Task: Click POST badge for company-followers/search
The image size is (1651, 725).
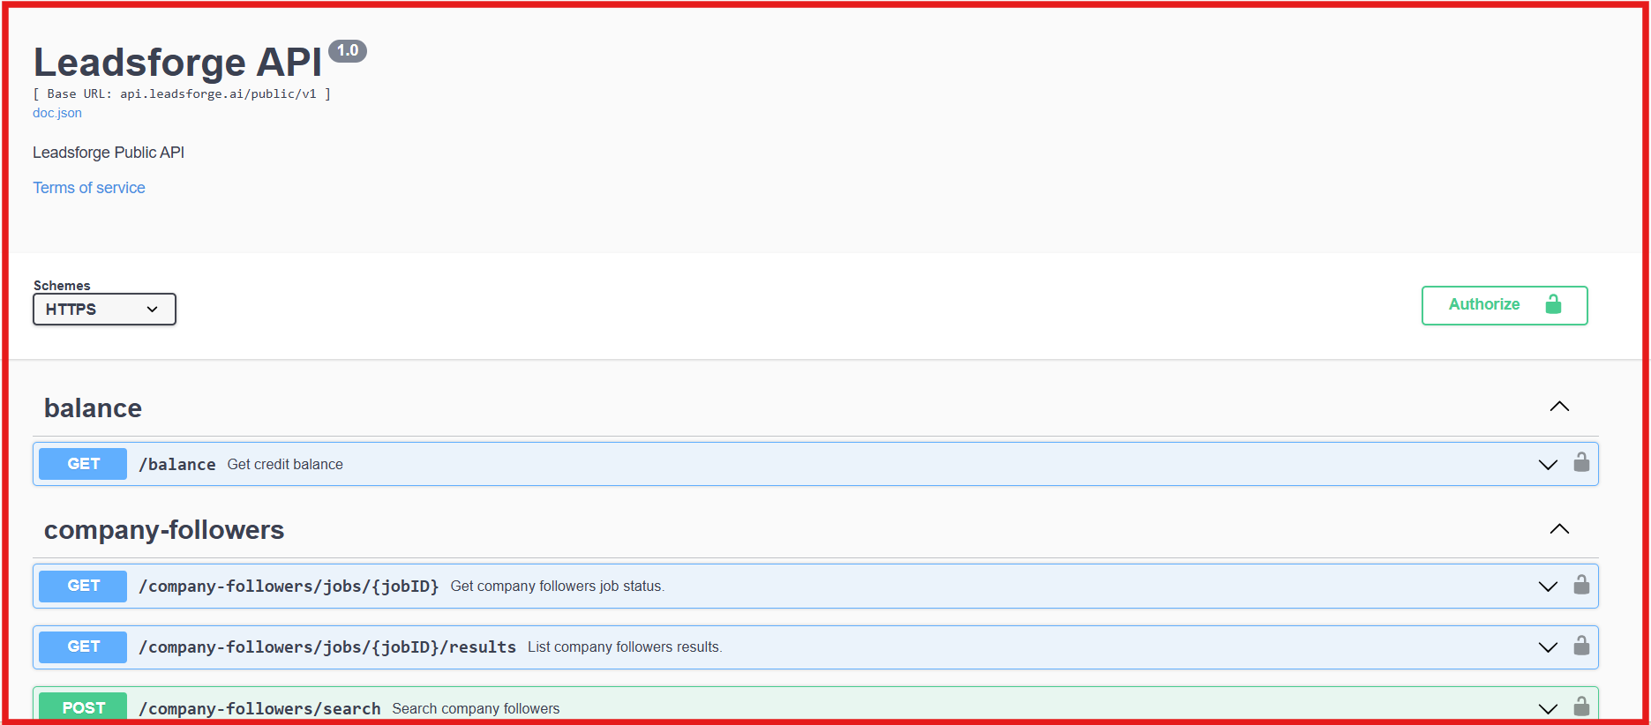Action: point(83,707)
